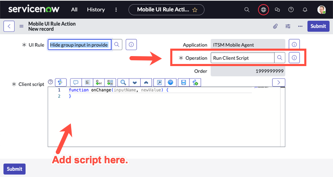Click the script syntax check icon
This screenshot has width=333, height=177.
pos(195,82)
